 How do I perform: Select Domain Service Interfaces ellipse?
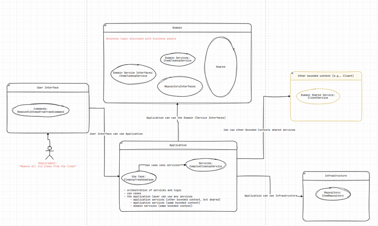click(133, 74)
